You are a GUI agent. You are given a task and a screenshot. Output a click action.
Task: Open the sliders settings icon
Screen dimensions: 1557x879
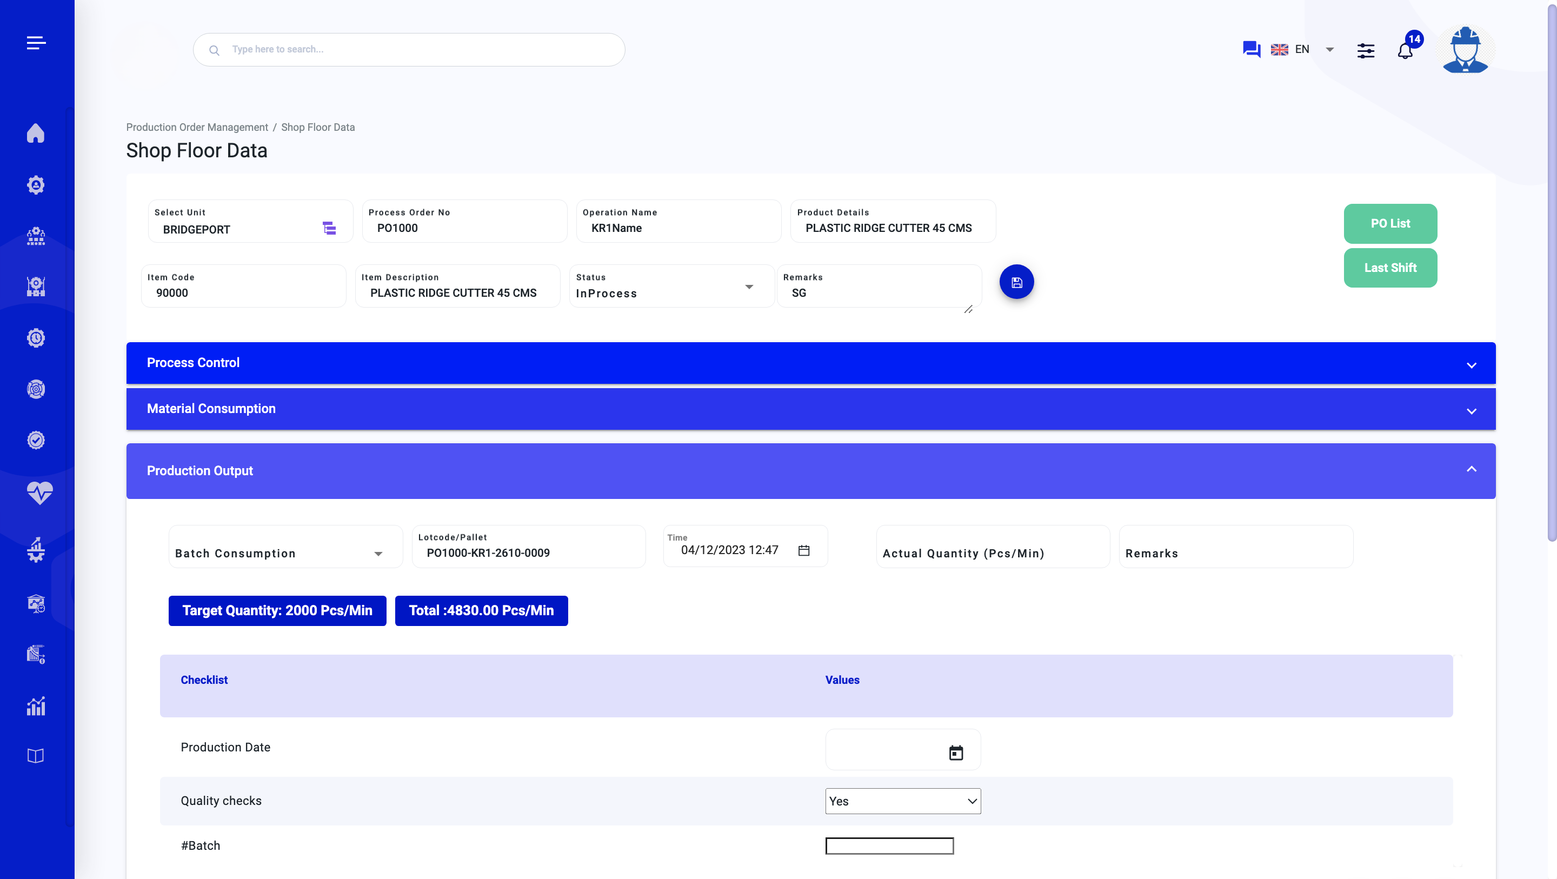click(x=1366, y=50)
